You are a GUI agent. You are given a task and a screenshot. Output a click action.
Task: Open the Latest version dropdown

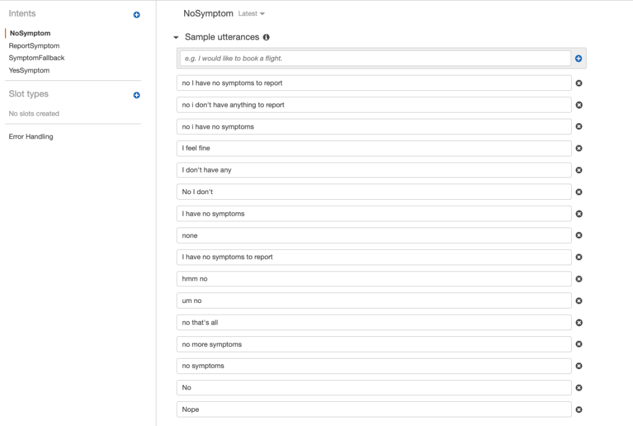pos(251,13)
